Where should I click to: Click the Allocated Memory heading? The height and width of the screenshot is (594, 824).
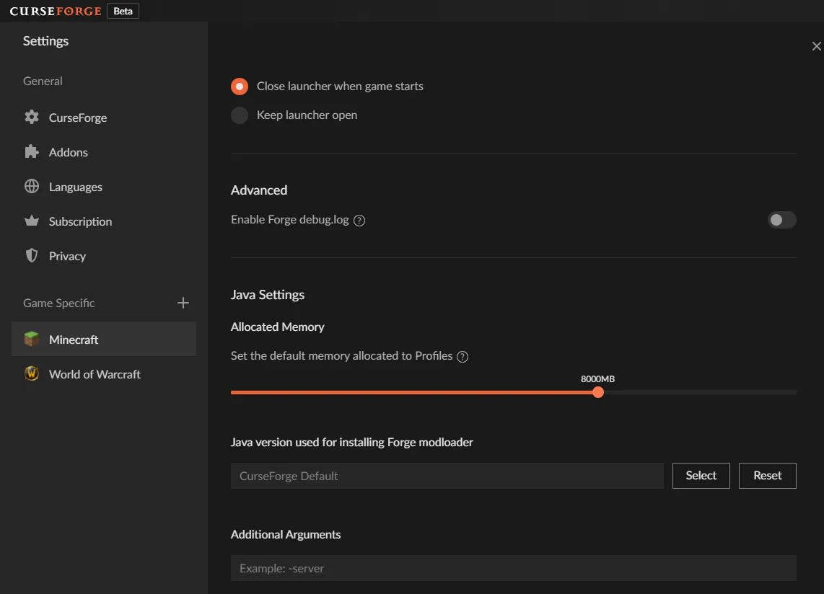(x=278, y=327)
